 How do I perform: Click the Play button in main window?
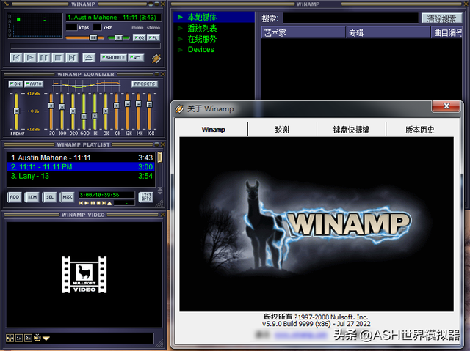pyautogui.click(x=30, y=57)
